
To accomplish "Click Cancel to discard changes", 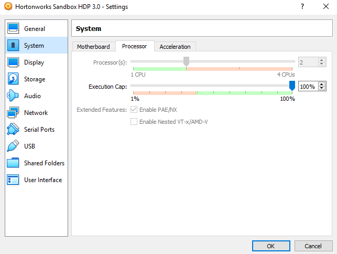I will (313, 246).
